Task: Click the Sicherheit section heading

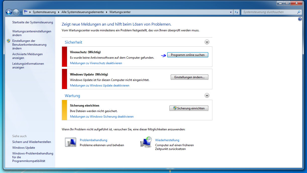Action: (74, 42)
